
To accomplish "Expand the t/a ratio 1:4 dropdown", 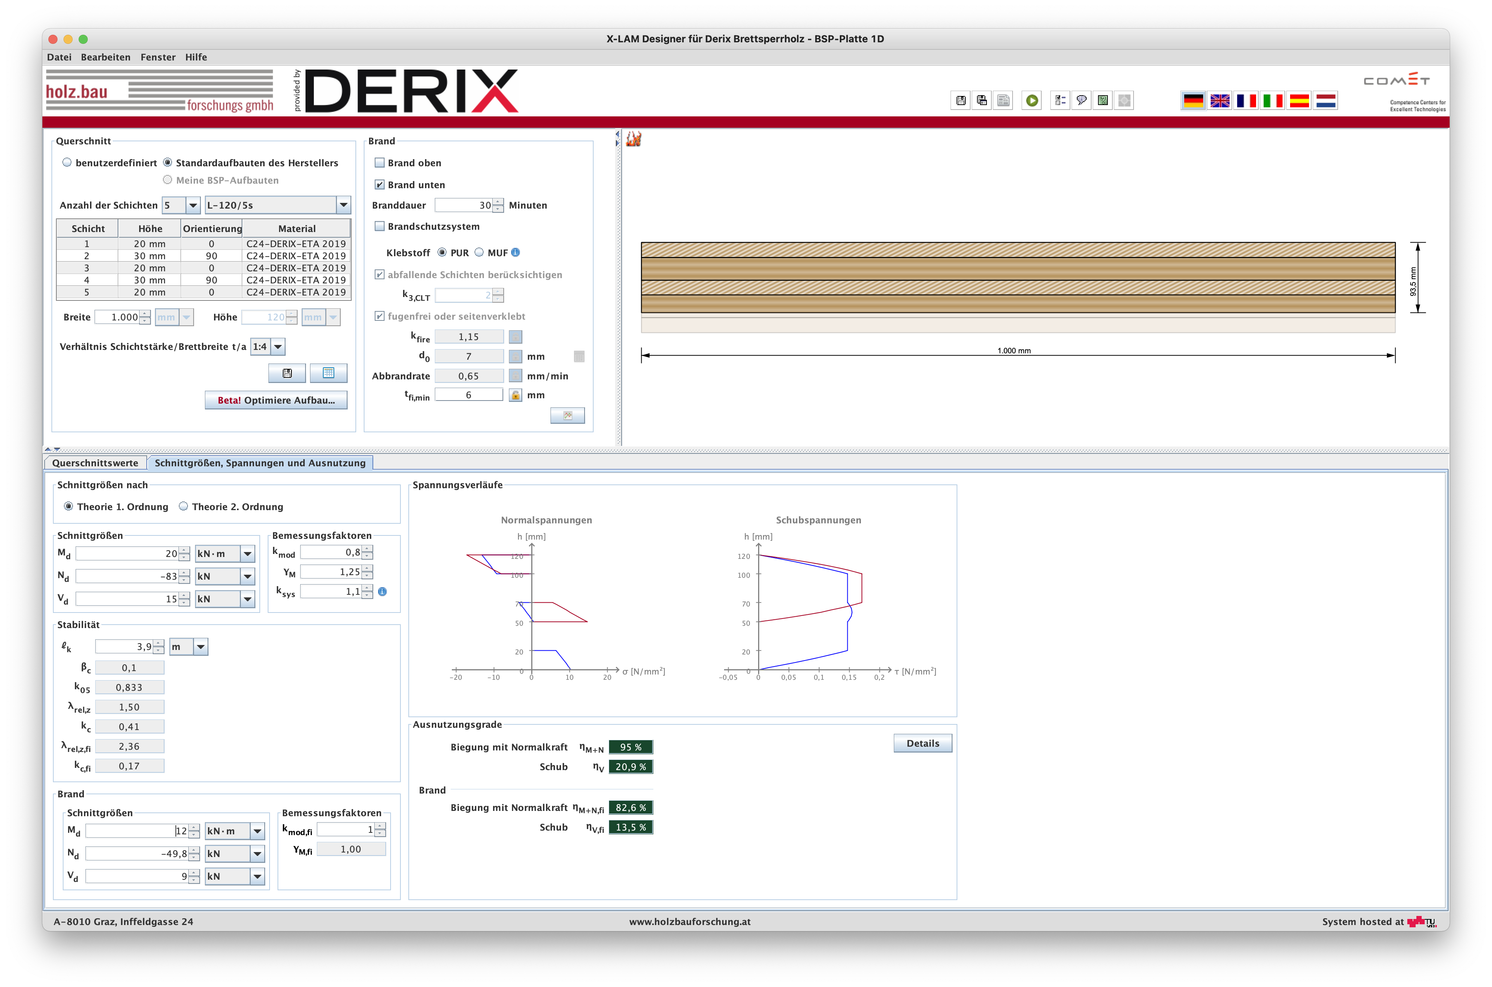I will click(x=278, y=347).
